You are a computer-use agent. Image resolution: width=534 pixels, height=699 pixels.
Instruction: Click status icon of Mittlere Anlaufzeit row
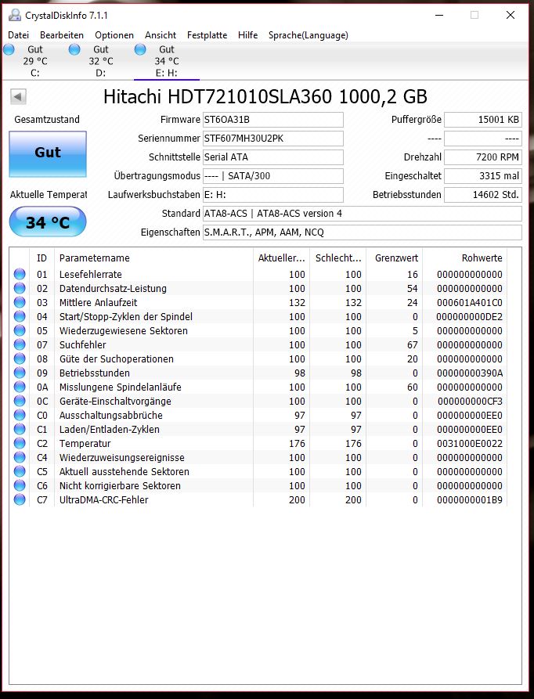point(20,302)
